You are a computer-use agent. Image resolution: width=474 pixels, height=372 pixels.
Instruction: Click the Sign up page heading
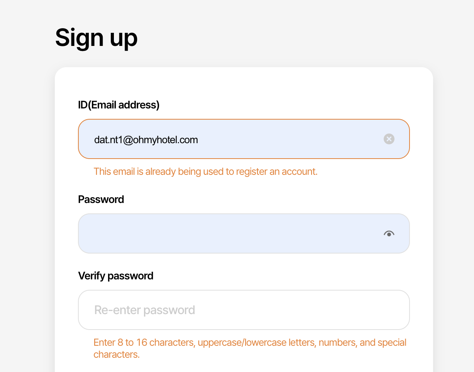[96, 38]
